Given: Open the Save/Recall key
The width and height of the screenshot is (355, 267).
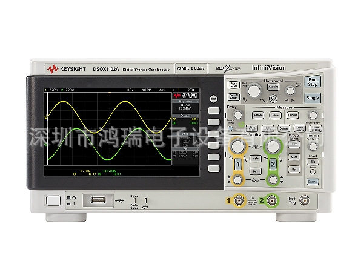Looking at the screenshot, I should 252,128.
